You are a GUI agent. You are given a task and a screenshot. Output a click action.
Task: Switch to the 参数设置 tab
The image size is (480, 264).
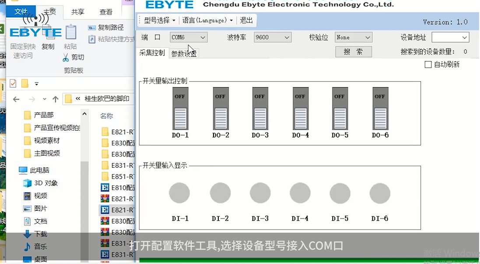click(184, 52)
